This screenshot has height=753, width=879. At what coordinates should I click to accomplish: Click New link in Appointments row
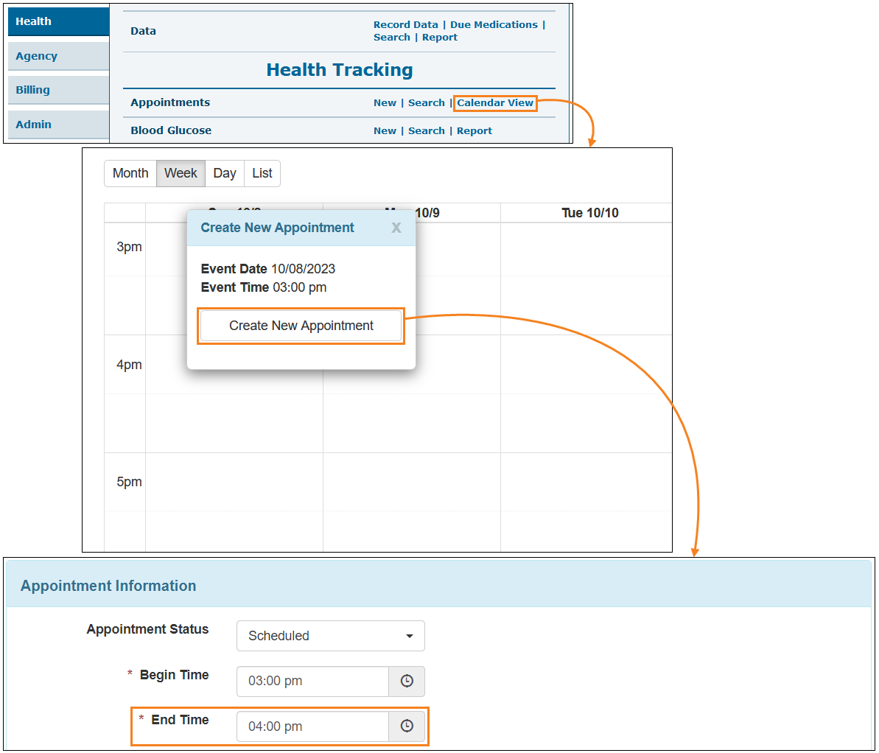[385, 102]
